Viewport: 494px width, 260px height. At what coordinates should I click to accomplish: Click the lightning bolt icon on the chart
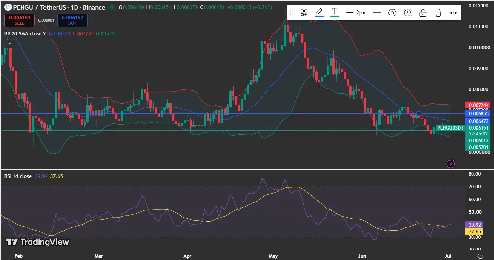click(451, 164)
